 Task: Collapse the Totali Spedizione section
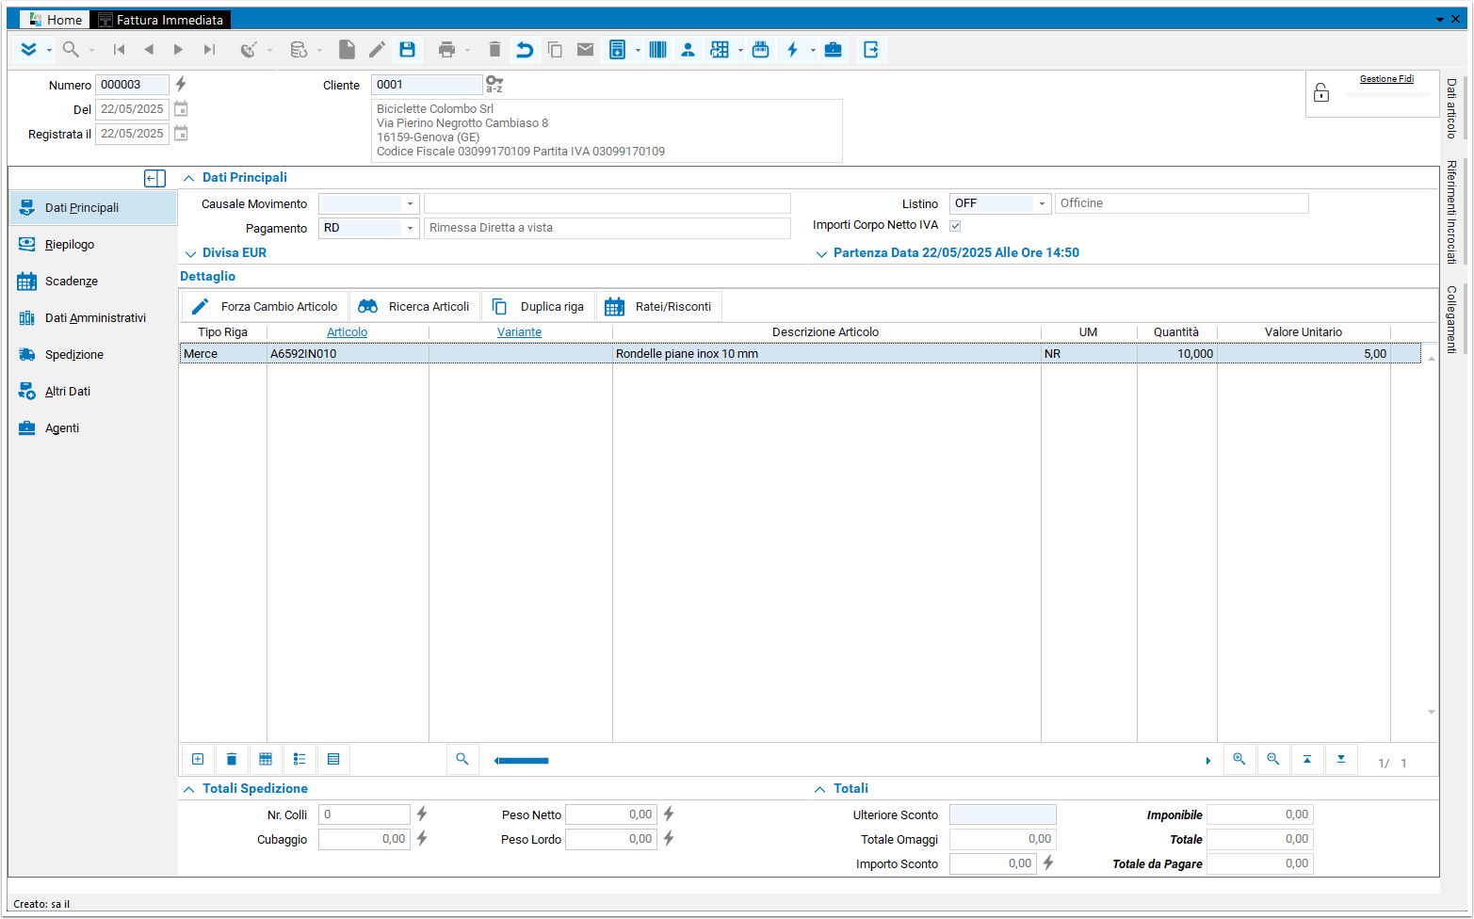pyautogui.click(x=189, y=789)
